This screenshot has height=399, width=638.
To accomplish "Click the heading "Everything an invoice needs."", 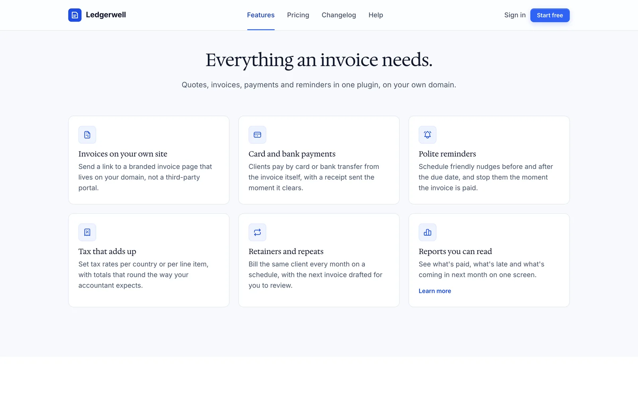I will 319,60.
